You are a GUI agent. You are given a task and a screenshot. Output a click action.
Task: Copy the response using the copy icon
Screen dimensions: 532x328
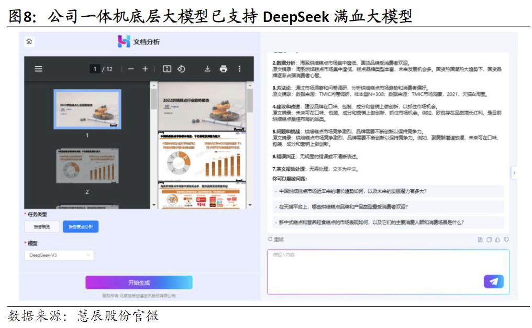(x=489, y=239)
